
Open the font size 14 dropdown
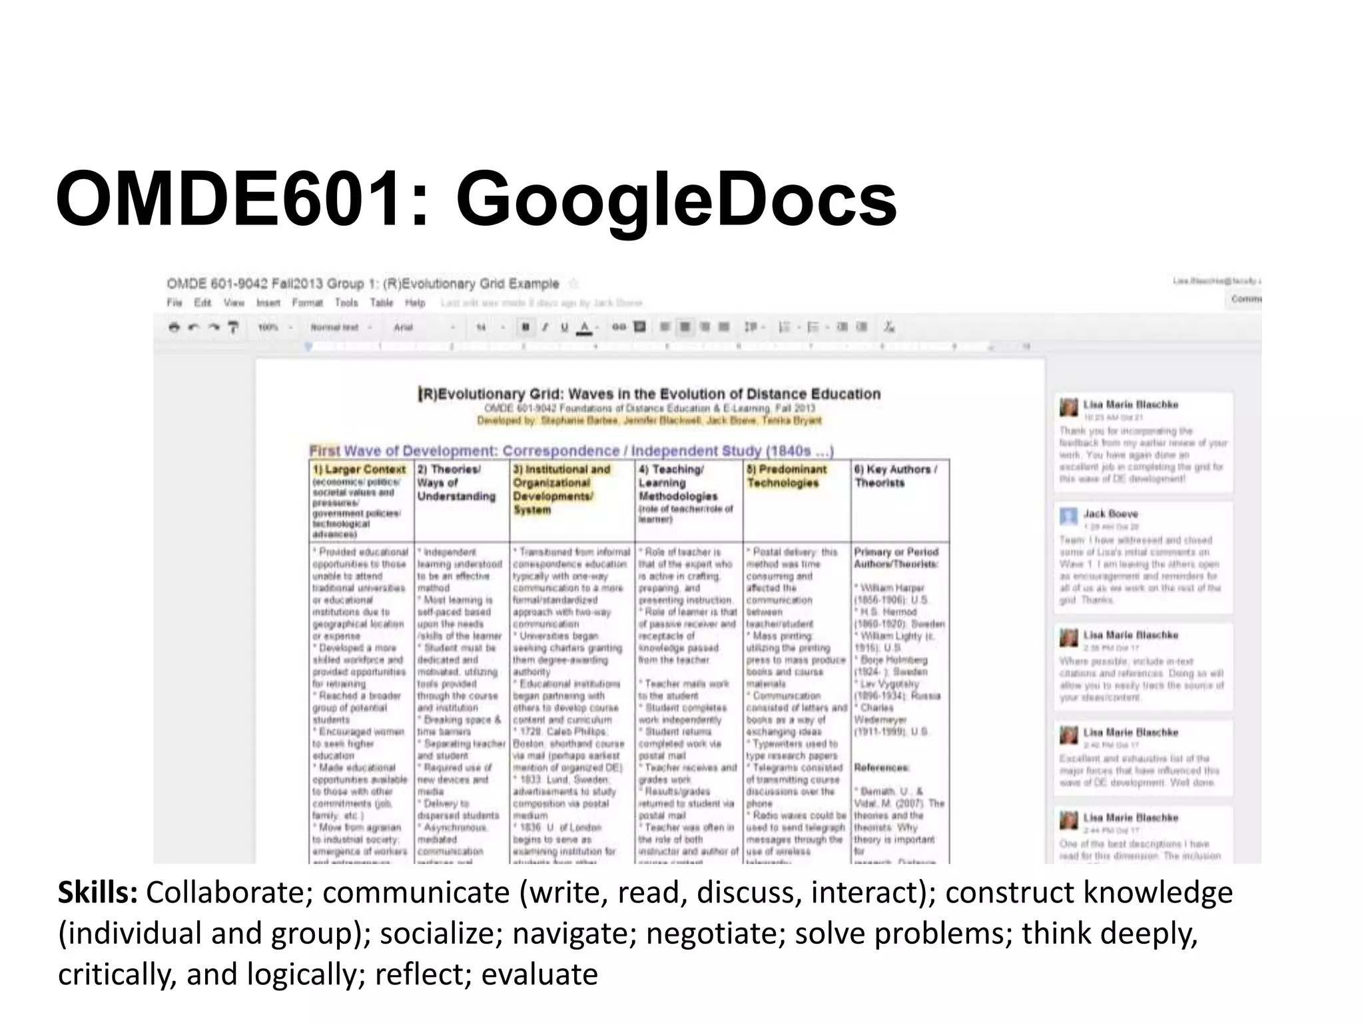pos(490,327)
